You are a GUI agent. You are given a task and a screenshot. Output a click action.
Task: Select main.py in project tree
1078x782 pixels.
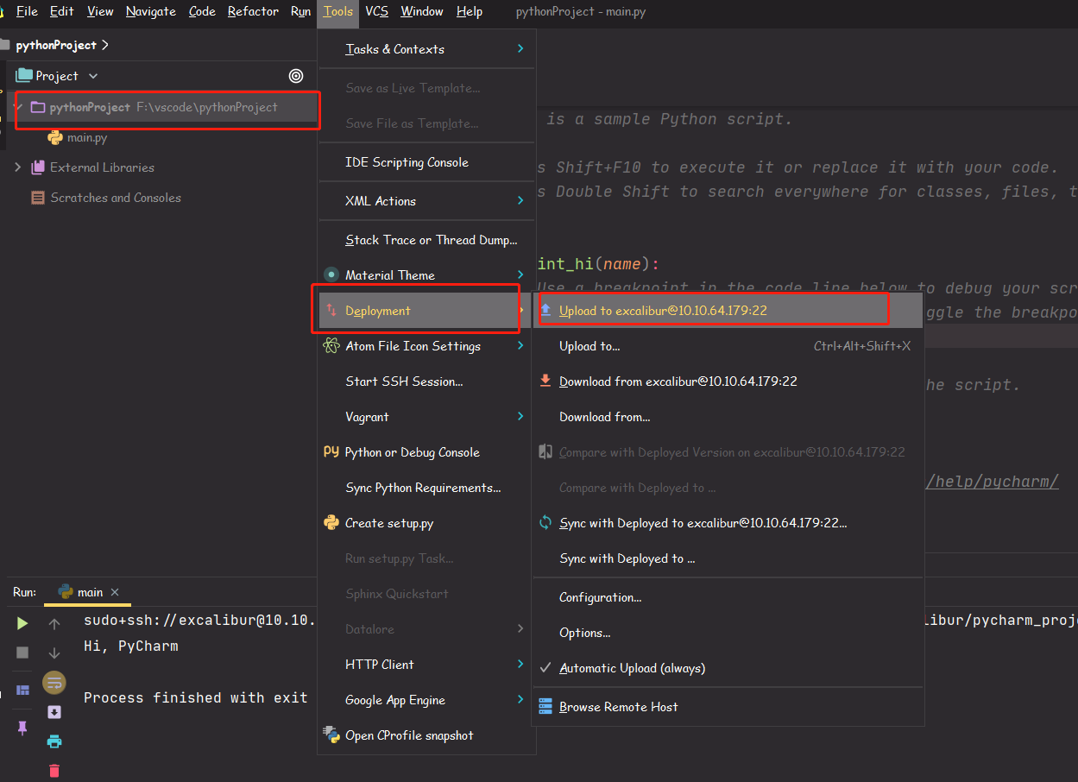pyautogui.click(x=87, y=137)
